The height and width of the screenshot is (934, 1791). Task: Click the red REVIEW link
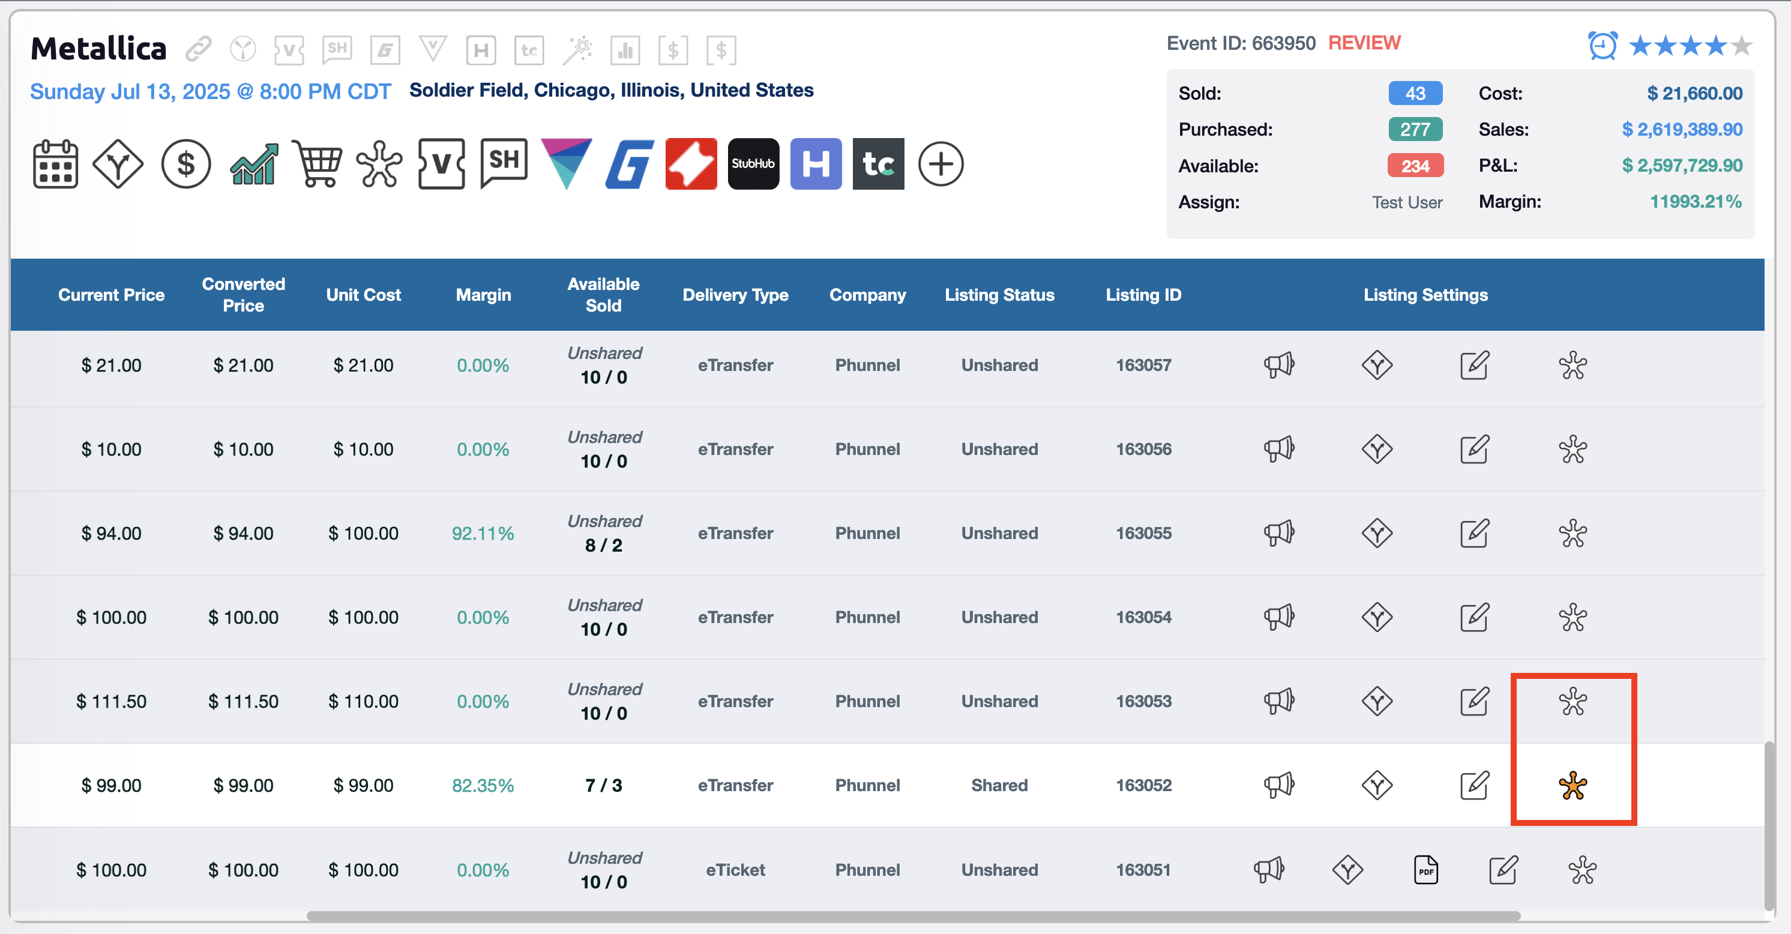pos(1364,43)
